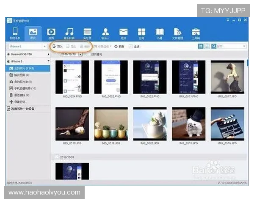
Task: Select the IMG_0517.JPG thumbnail
Action: [x=227, y=77]
